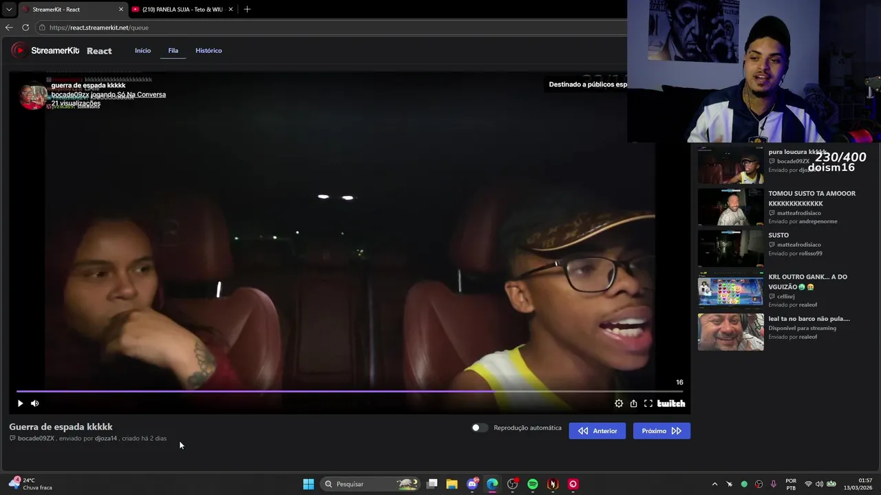Open the player settings gear
Image resolution: width=881 pixels, height=495 pixels.
click(619, 404)
